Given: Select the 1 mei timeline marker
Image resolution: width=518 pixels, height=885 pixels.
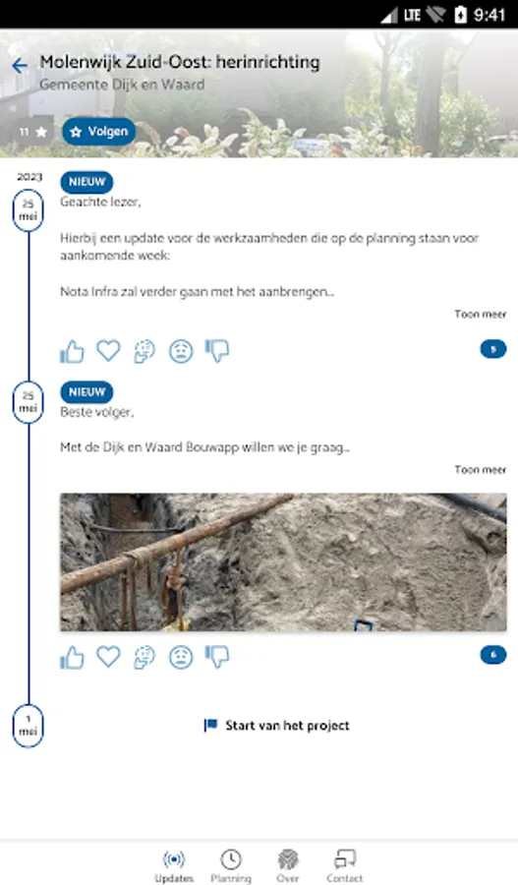Looking at the screenshot, I should [29, 726].
